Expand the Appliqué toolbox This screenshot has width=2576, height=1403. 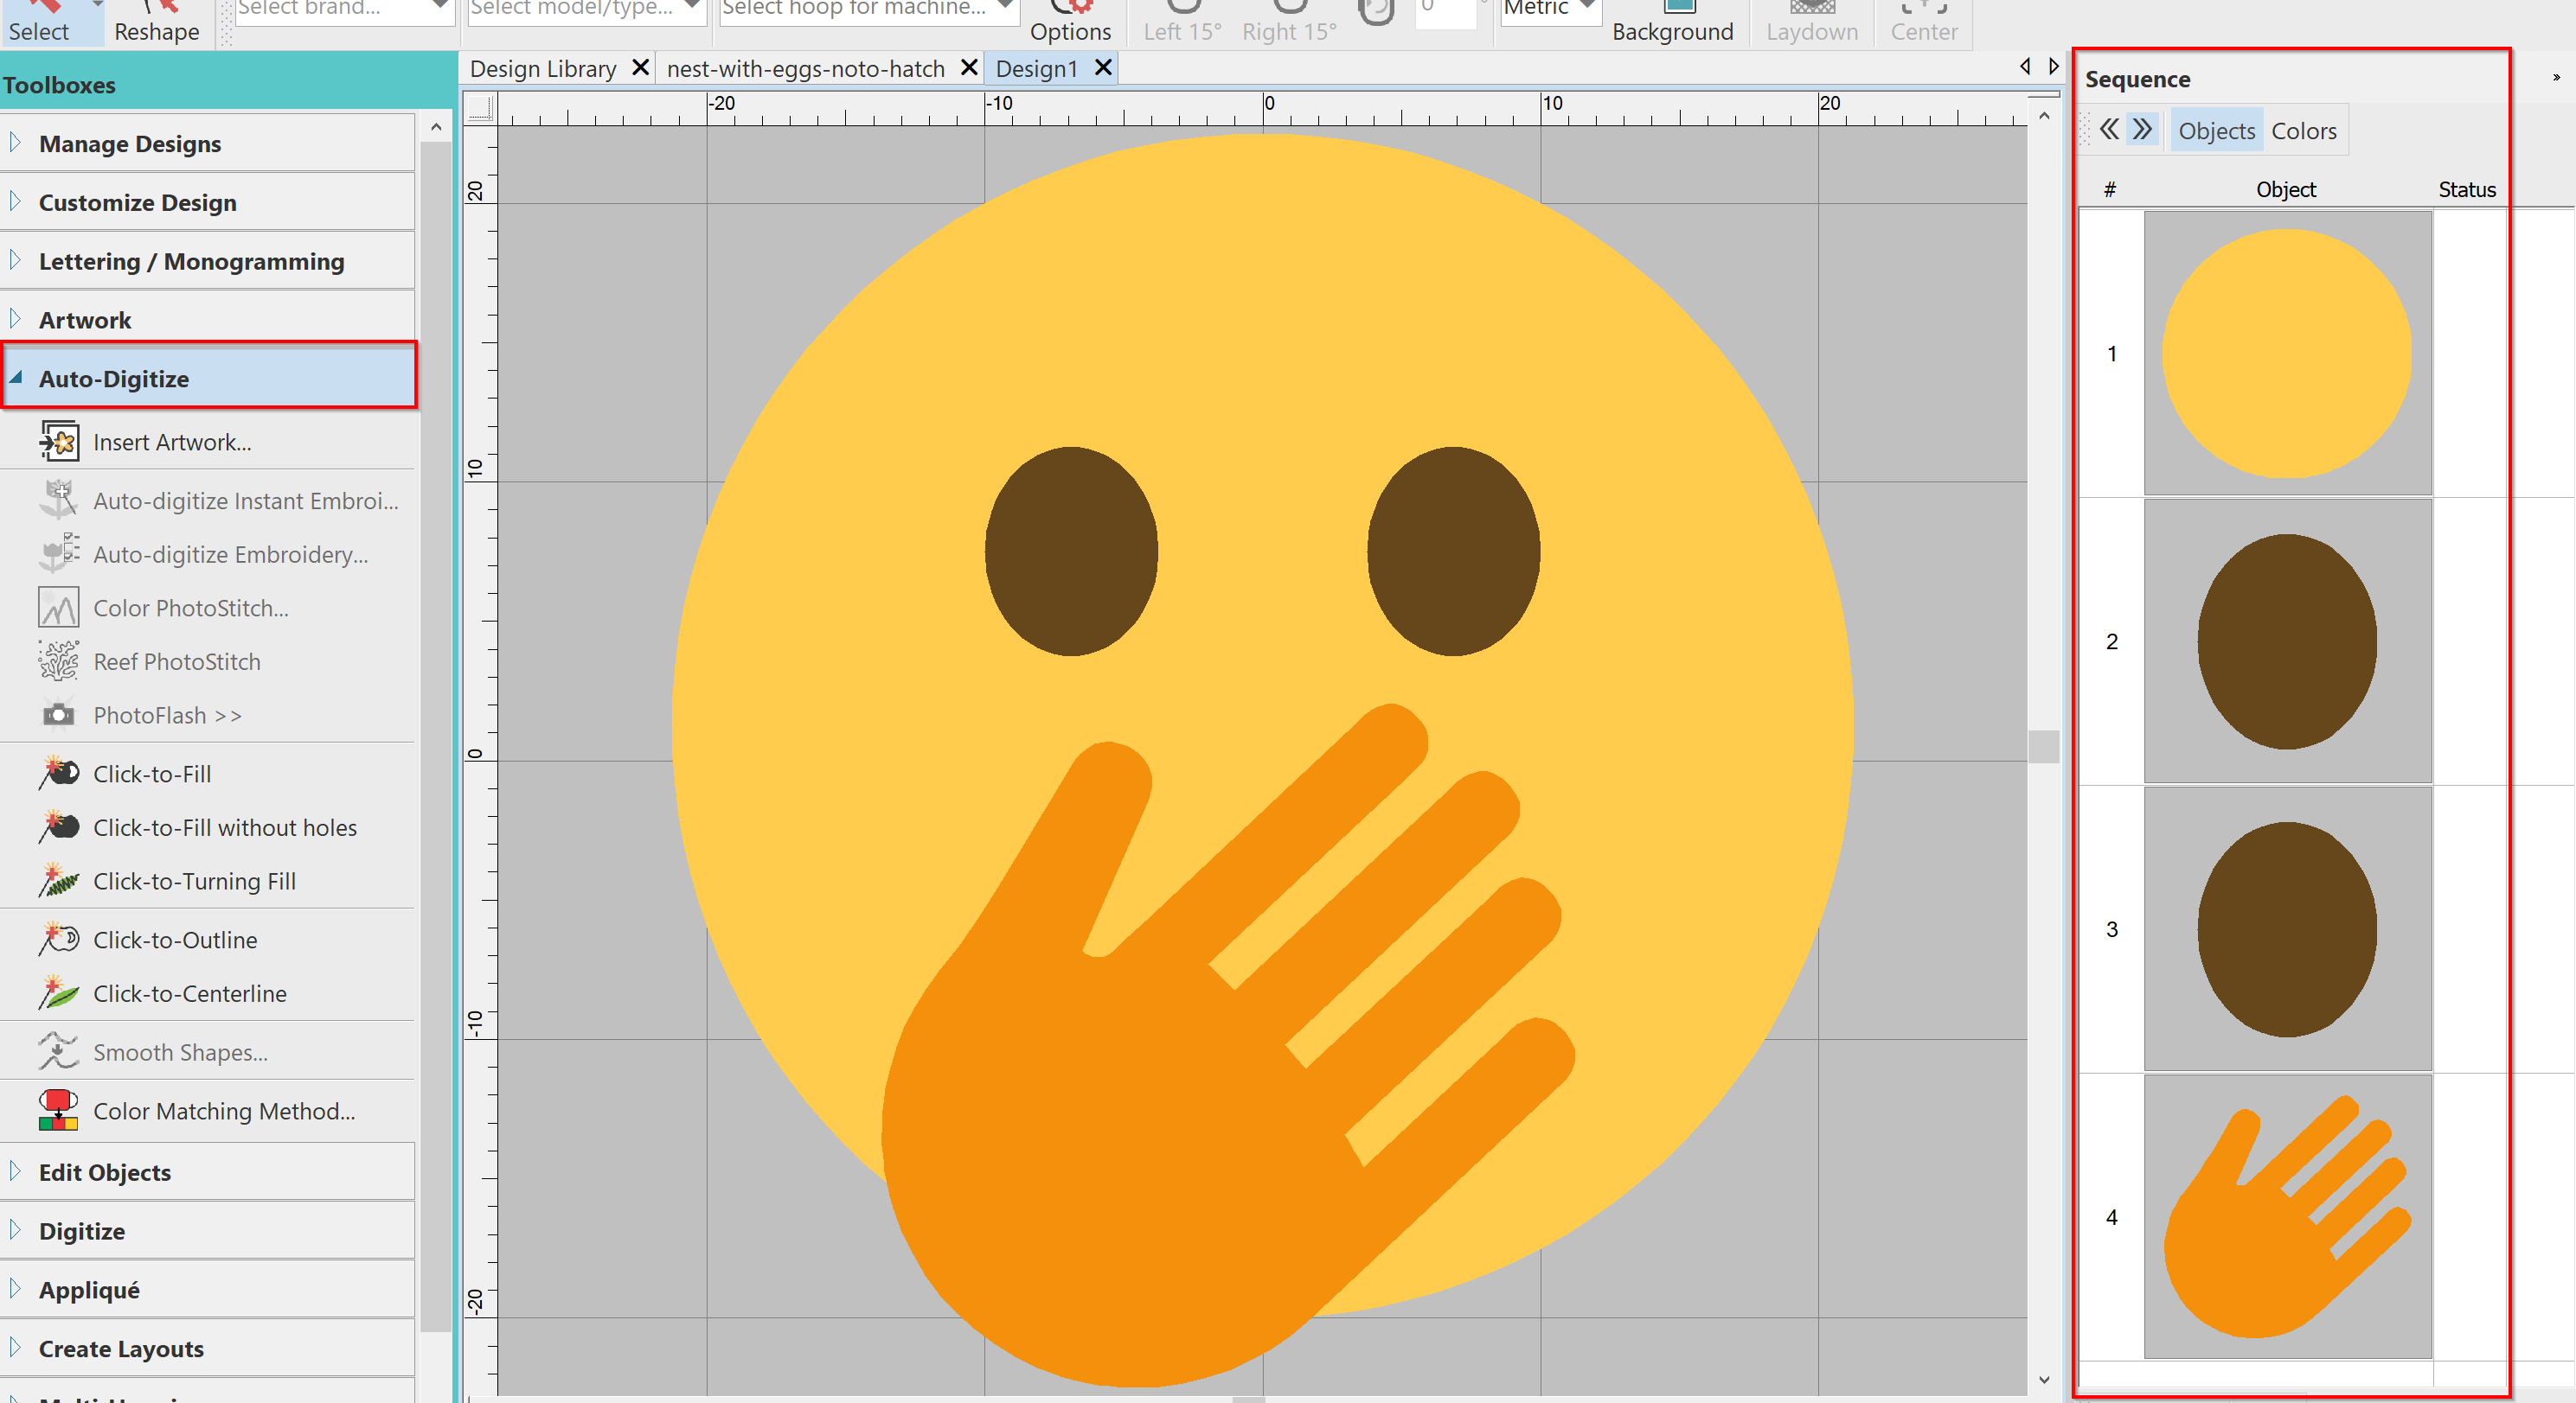[x=207, y=1290]
